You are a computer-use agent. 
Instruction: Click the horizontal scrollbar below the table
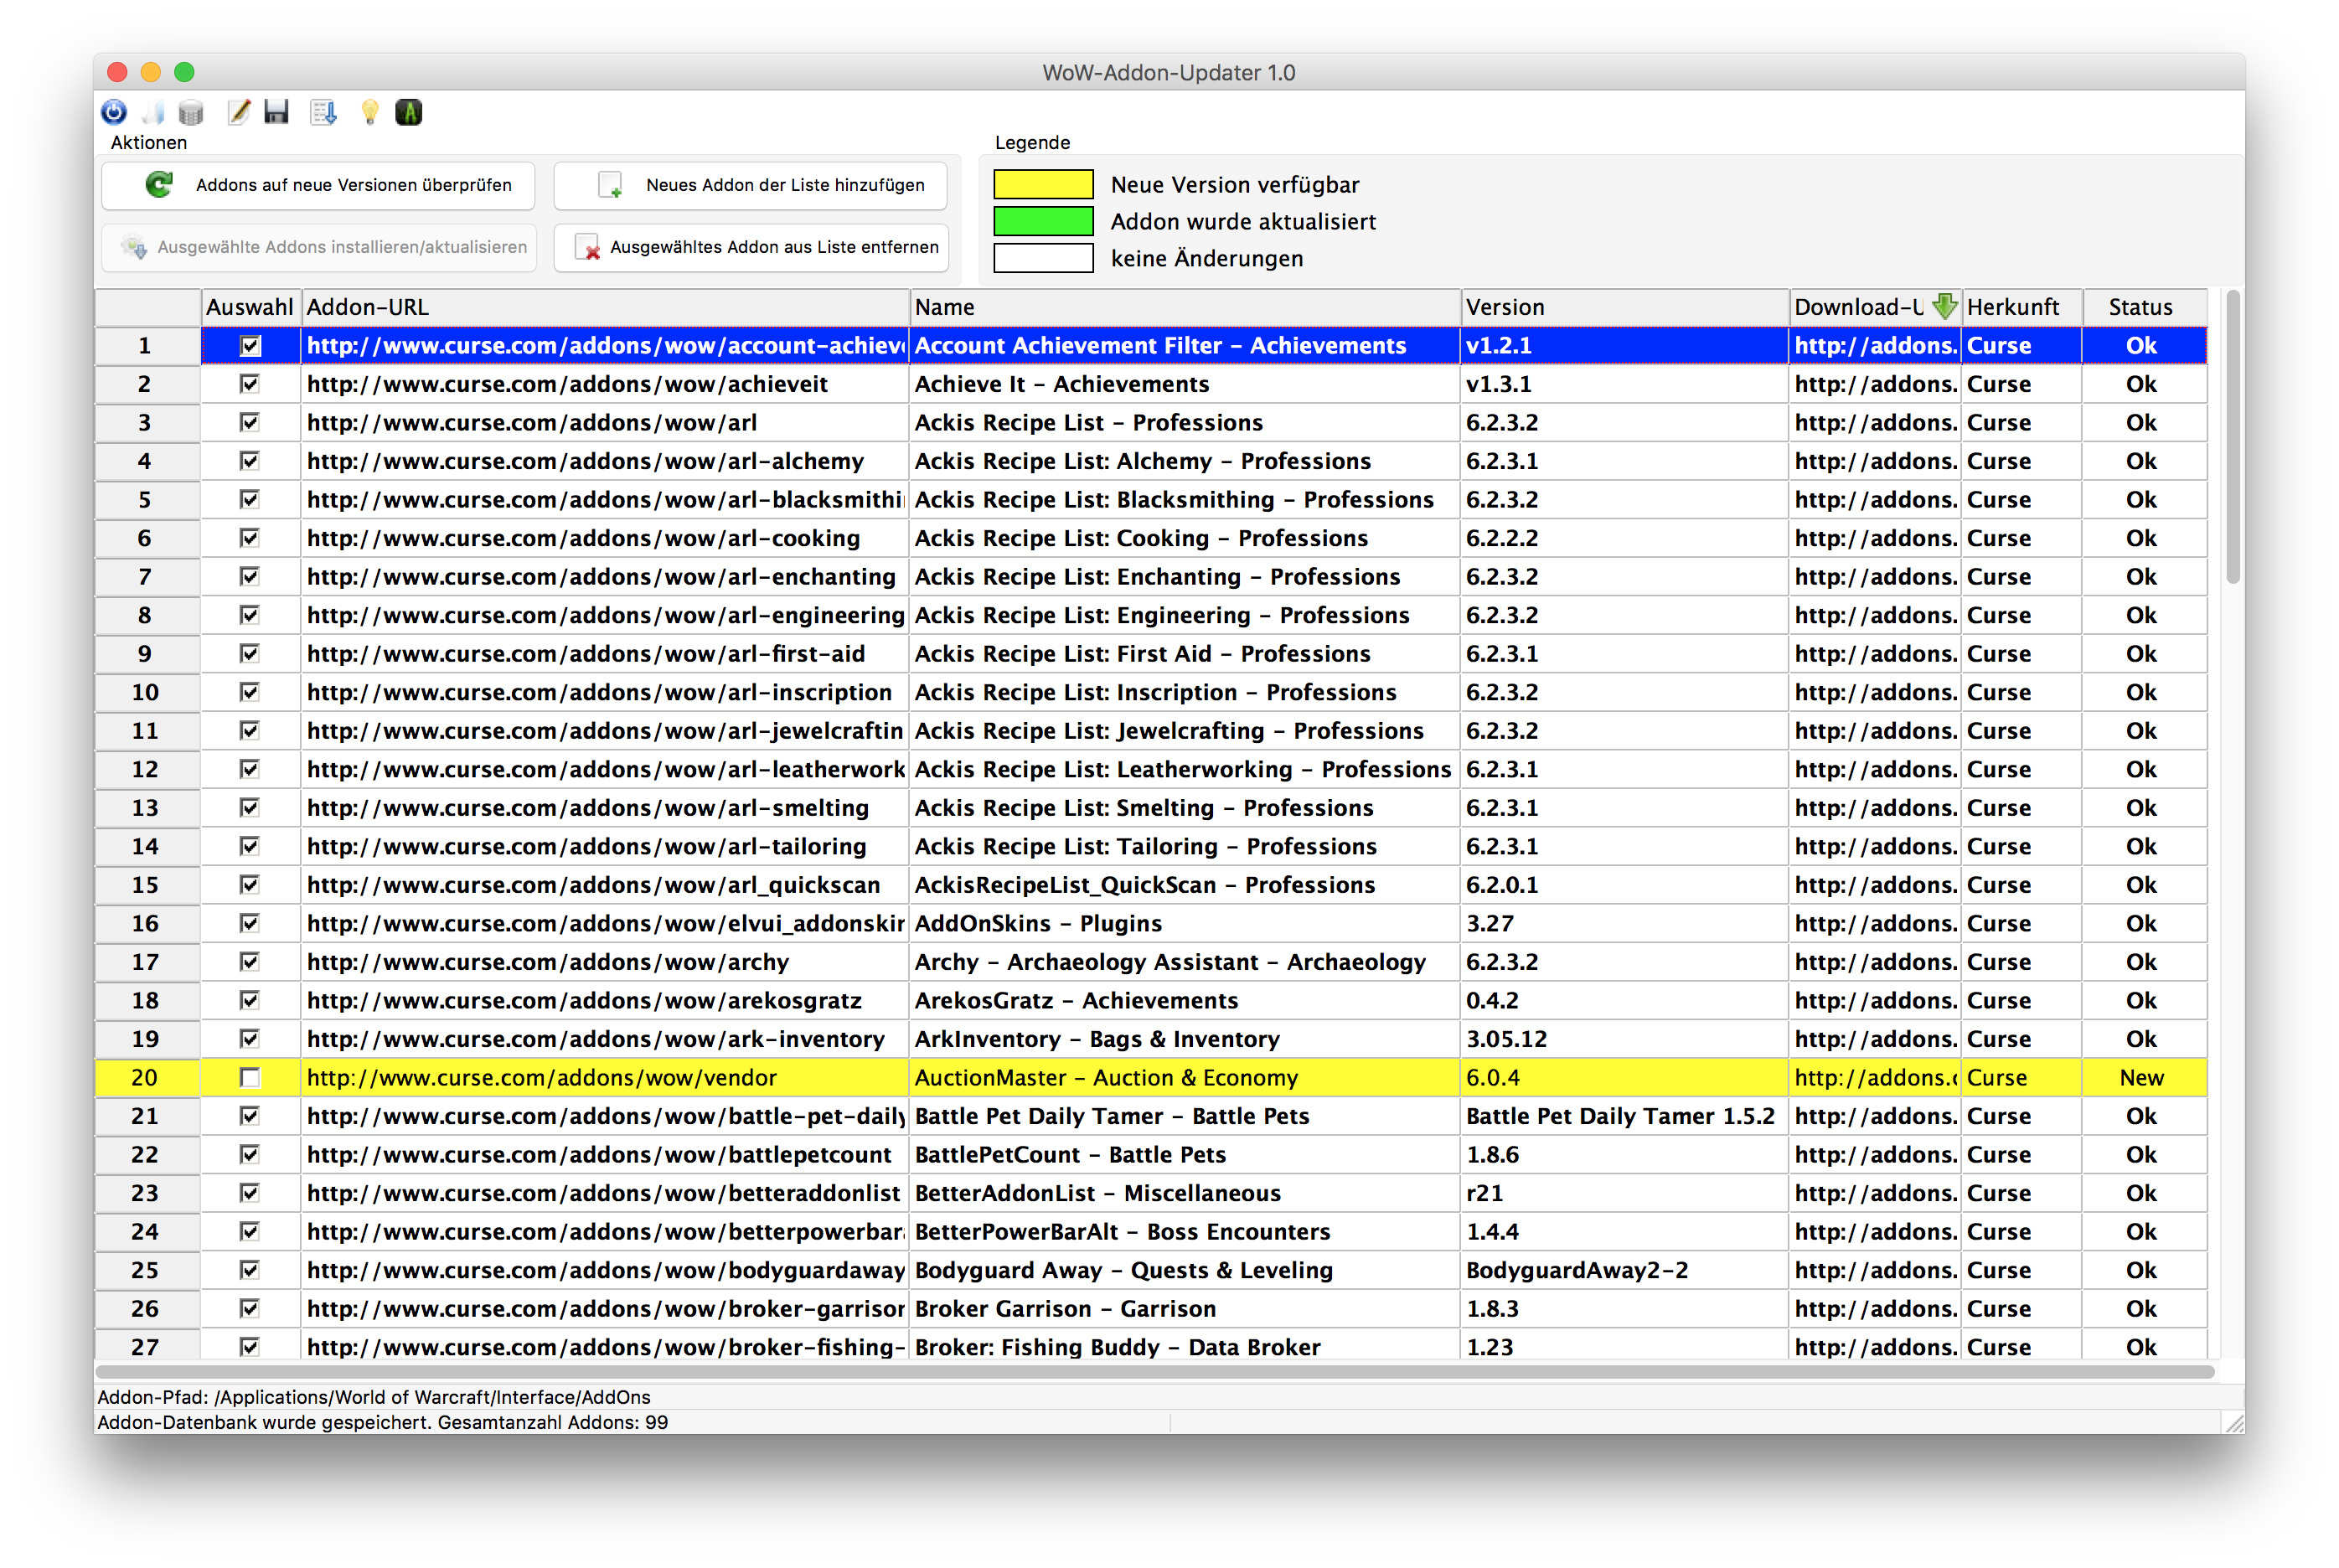1155,1371
